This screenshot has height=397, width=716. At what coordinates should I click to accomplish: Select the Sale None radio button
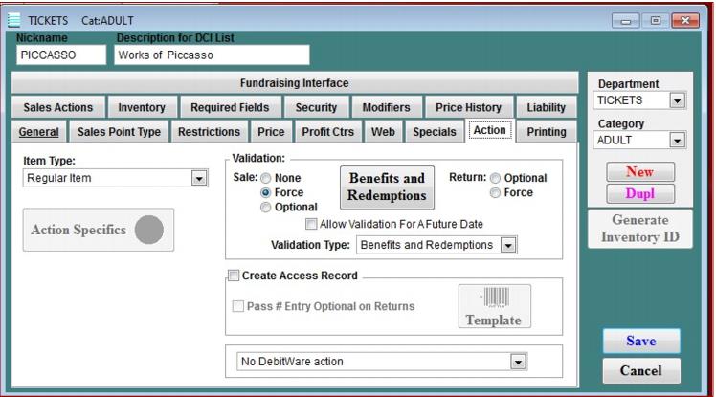267,178
